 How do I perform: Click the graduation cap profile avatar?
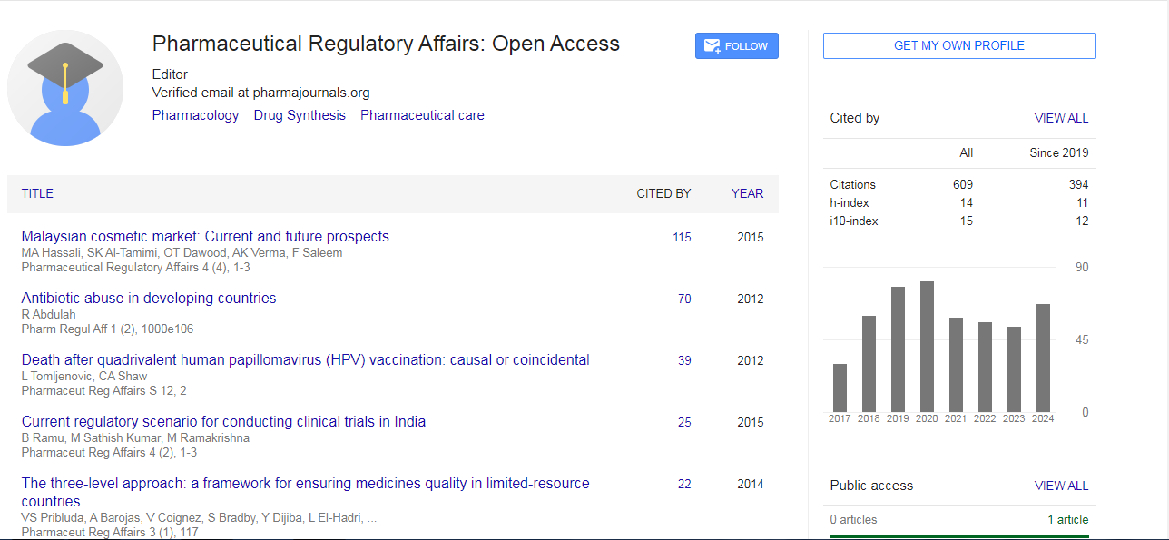(65, 88)
